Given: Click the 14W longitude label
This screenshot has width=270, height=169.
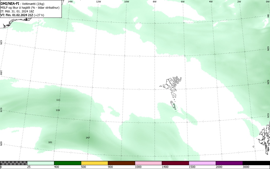Looking at the screenshot, I should click(x=70, y=2).
